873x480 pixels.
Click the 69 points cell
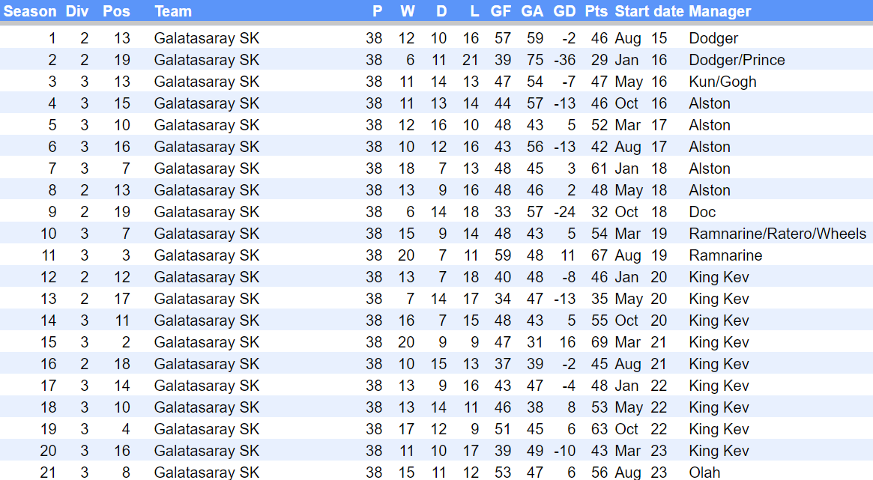599,342
